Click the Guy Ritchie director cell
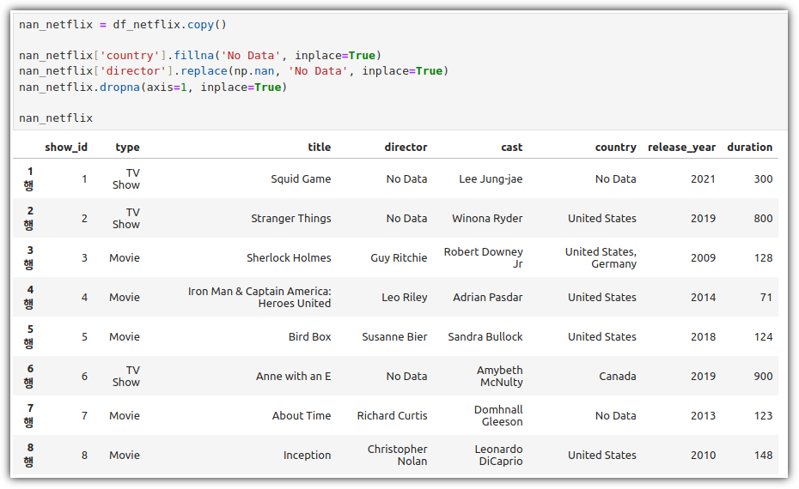799x489 pixels. click(399, 258)
